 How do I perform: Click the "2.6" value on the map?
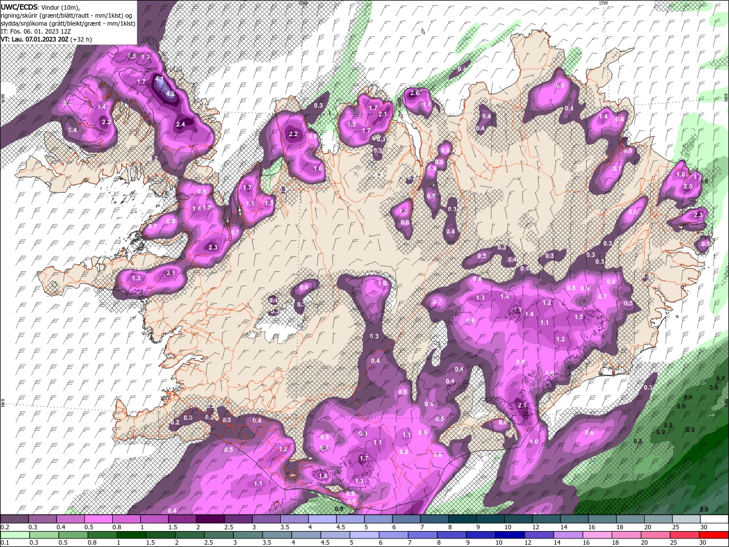[x=415, y=93]
